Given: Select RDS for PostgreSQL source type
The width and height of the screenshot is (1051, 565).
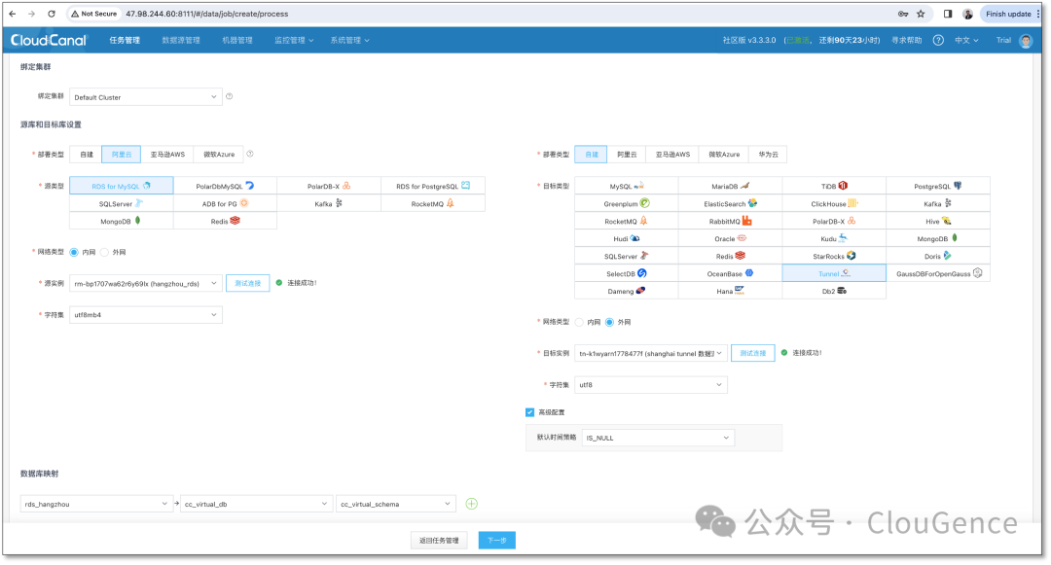Looking at the screenshot, I should pyautogui.click(x=432, y=186).
